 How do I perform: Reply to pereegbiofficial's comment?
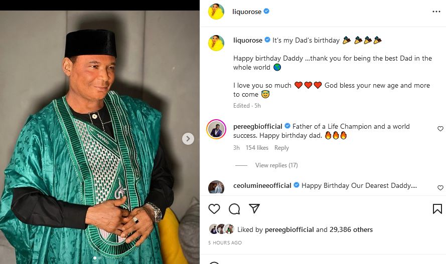pyautogui.click(x=281, y=148)
